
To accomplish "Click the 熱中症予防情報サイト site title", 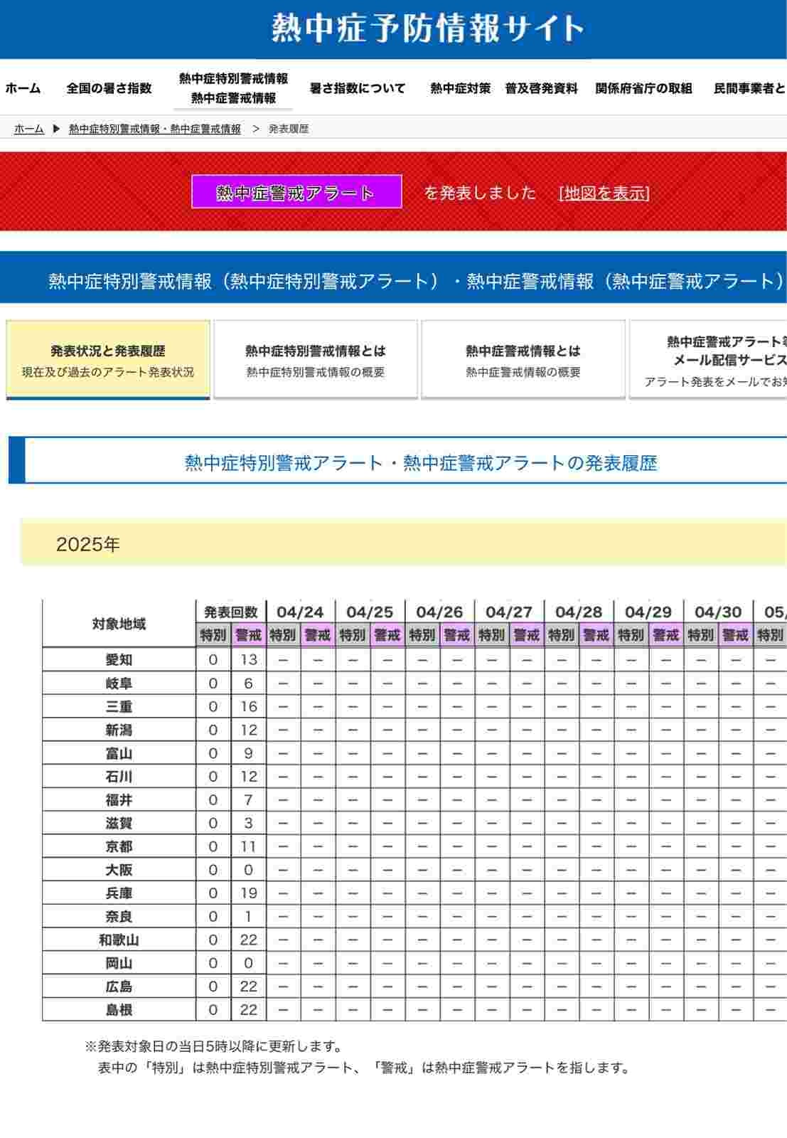I will (427, 28).
